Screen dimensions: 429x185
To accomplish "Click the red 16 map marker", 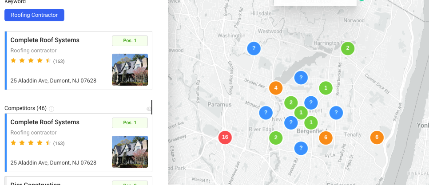I will coord(225,137).
